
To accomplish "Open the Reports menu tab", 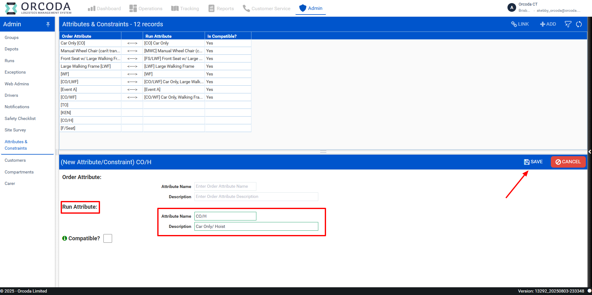I will coord(221,8).
